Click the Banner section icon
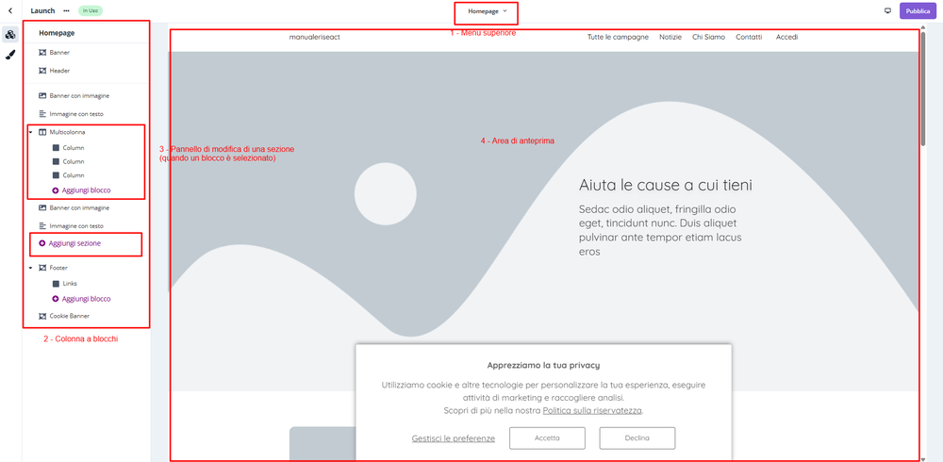The height and width of the screenshot is (462, 943). click(42, 52)
